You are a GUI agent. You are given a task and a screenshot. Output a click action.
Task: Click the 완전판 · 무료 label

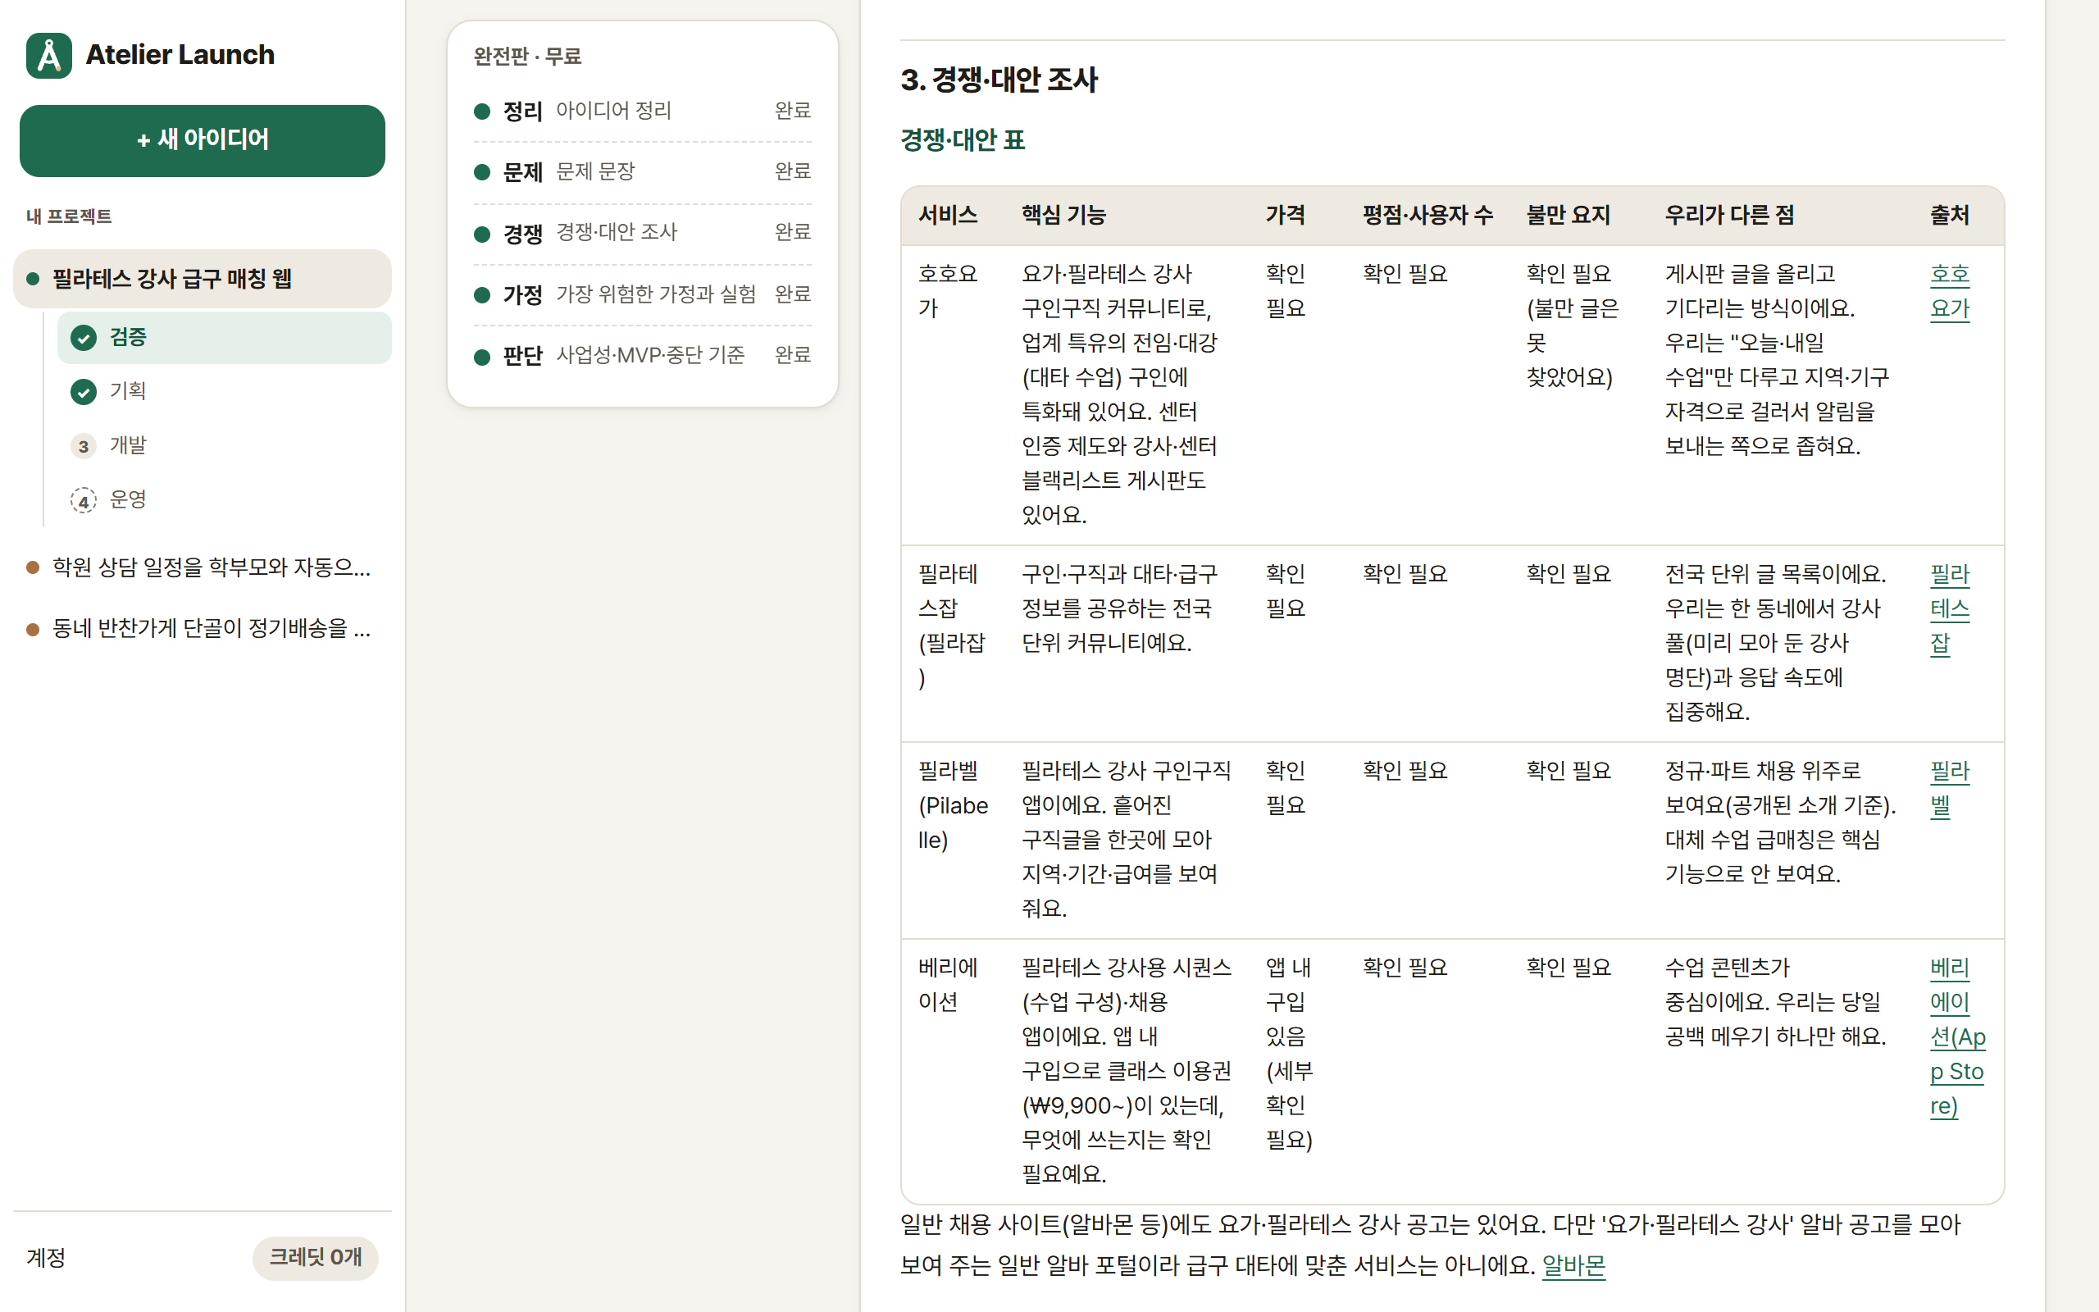[x=527, y=57]
